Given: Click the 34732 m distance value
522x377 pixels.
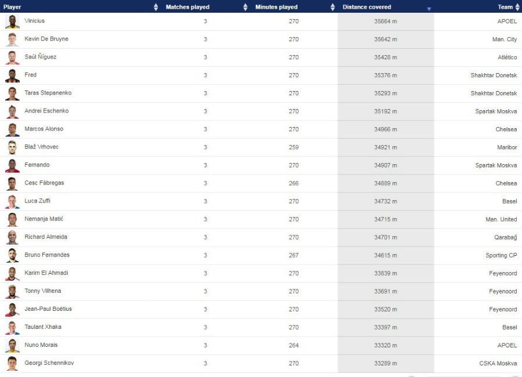Looking at the screenshot, I should (x=386, y=201).
